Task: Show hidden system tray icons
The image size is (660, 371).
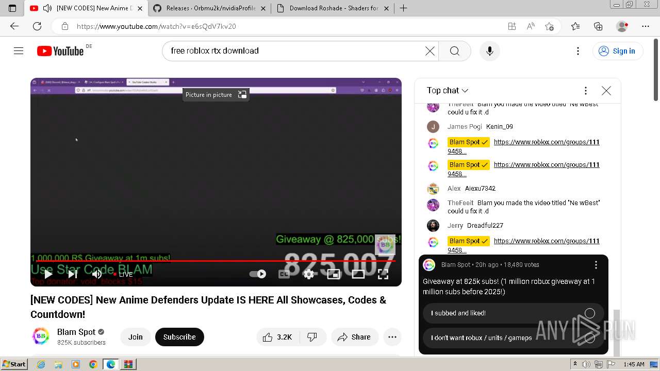Action: coord(575,364)
